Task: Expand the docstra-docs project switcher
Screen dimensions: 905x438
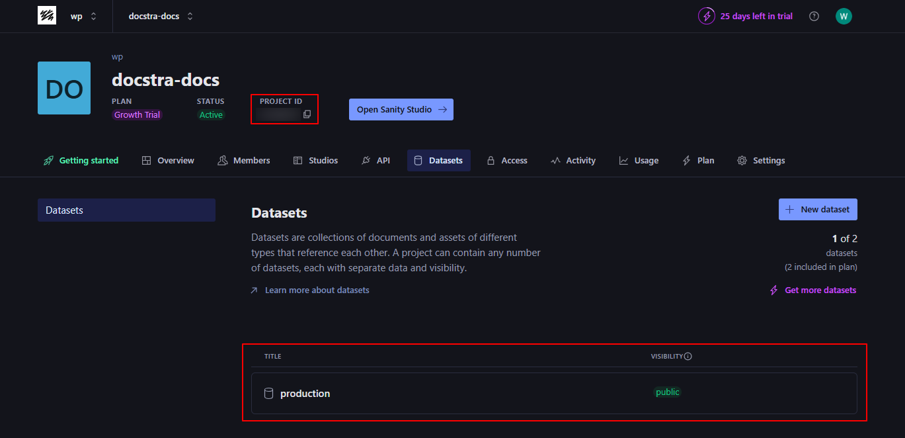Action: coord(161,16)
